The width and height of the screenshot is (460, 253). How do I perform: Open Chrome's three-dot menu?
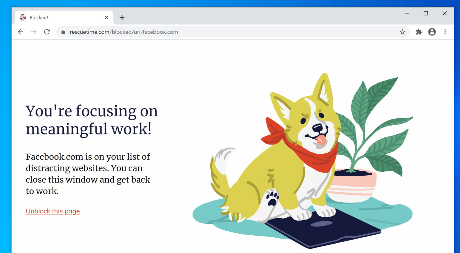tap(445, 32)
